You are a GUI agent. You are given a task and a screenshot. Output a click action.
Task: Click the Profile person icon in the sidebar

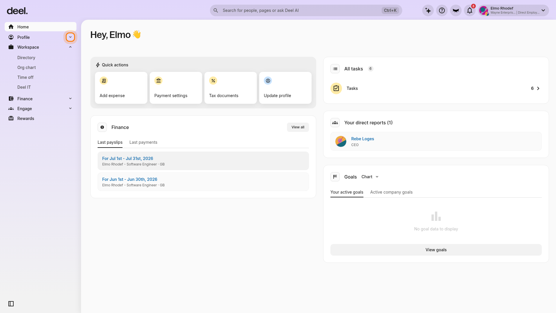tap(11, 37)
